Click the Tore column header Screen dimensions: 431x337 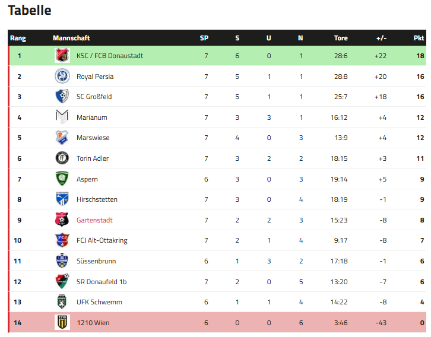point(341,38)
